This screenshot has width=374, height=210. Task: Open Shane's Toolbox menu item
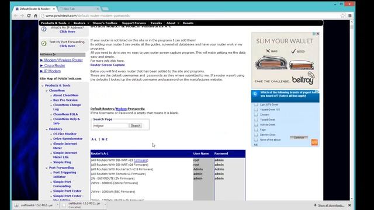[x=105, y=23]
